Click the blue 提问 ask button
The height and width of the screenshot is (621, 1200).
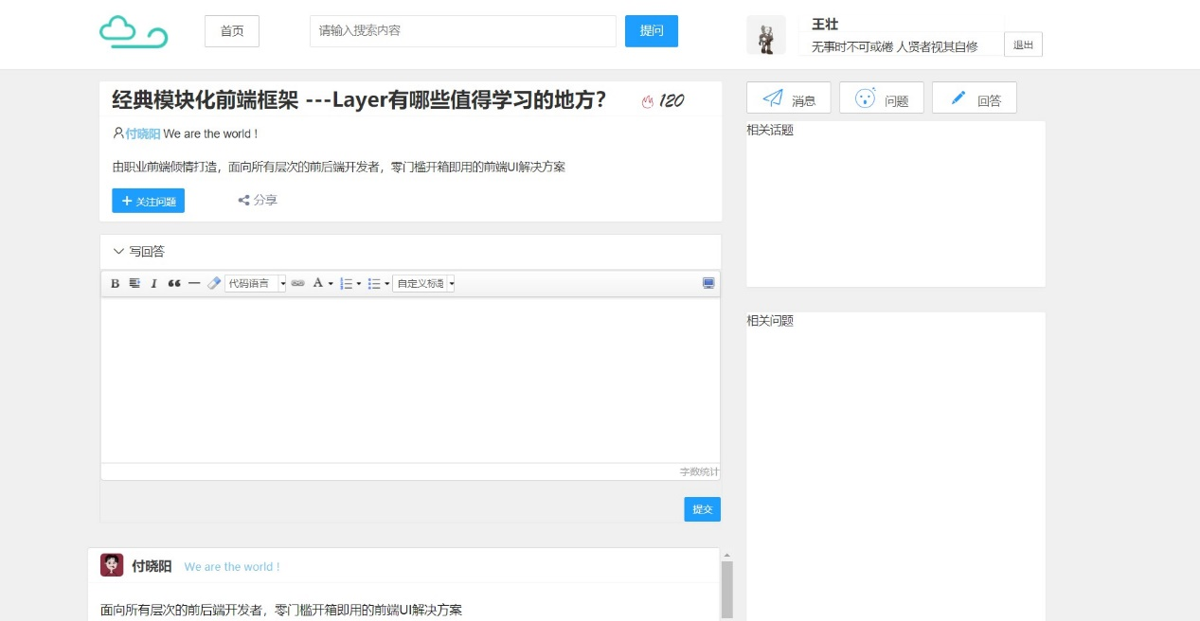click(652, 31)
